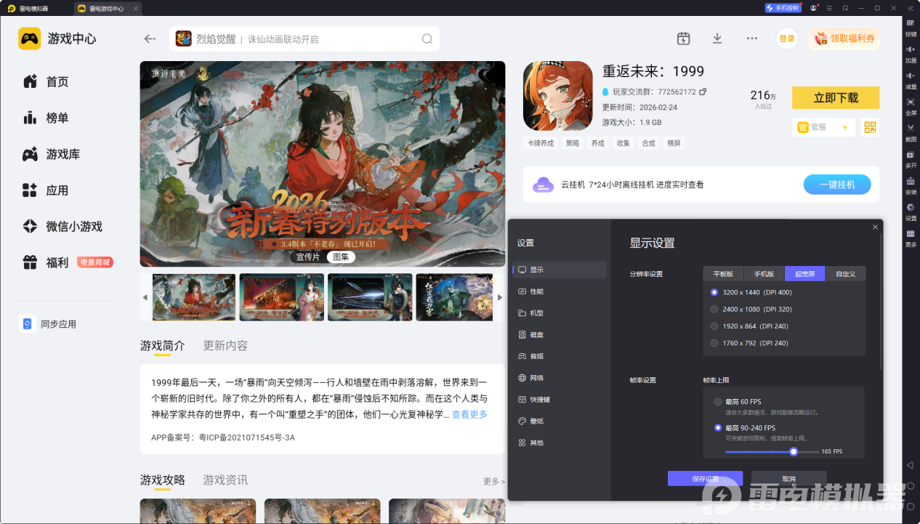Click the FPS slider handle at 165
This screenshot has height=524, width=920.
point(794,451)
